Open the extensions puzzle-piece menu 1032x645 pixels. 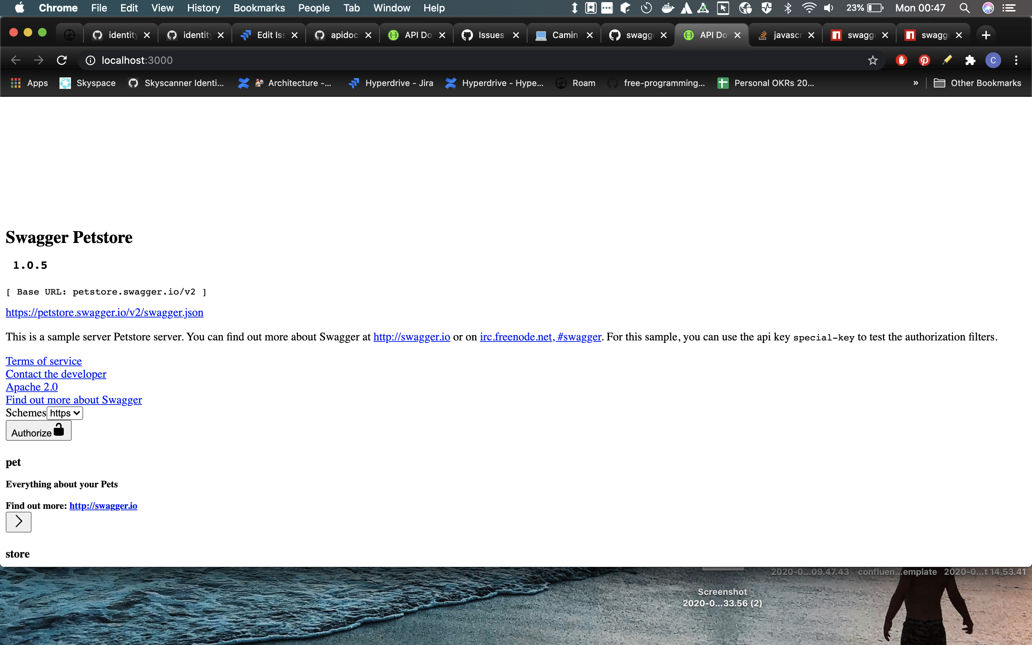(970, 60)
